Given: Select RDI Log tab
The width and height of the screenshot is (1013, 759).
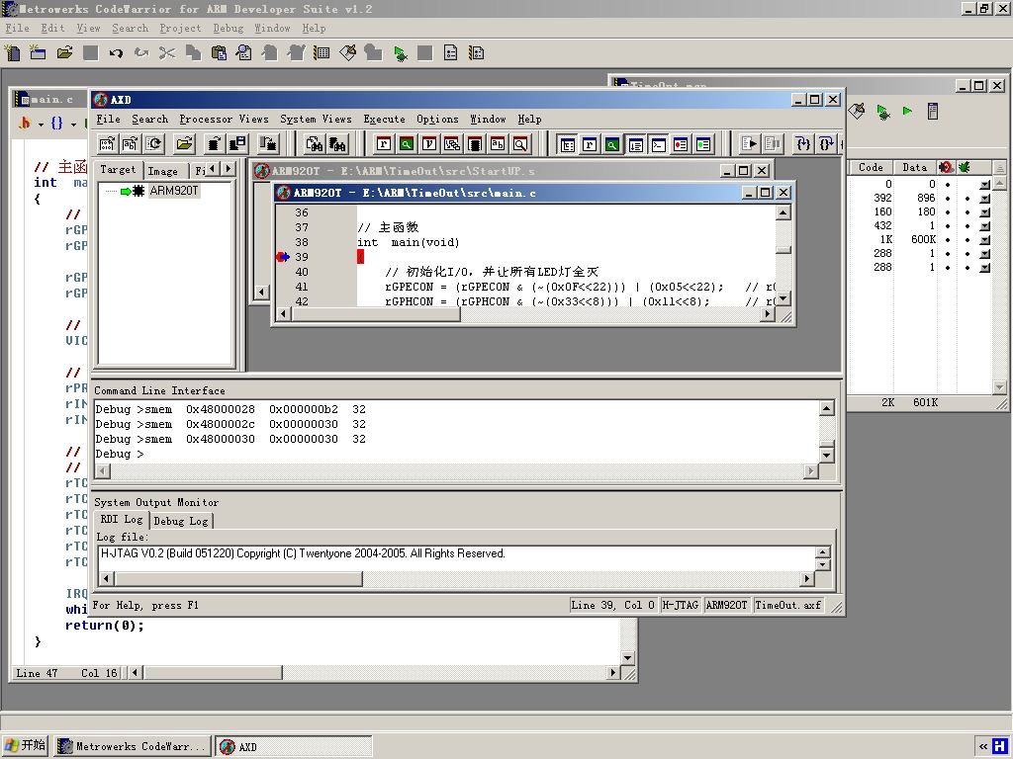Looking at the screenshot, I should click(x=122, y=520).
